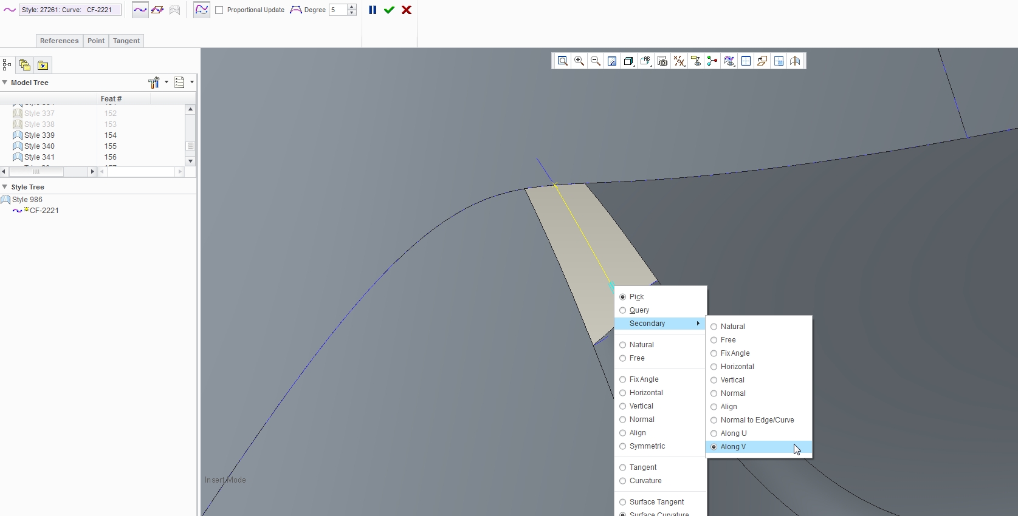Open the folder browser navigator icon

[25, 65]
